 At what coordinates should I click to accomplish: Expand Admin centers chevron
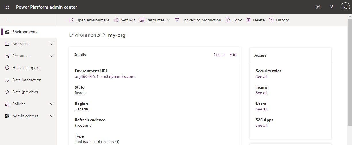[x=52, y=116]
